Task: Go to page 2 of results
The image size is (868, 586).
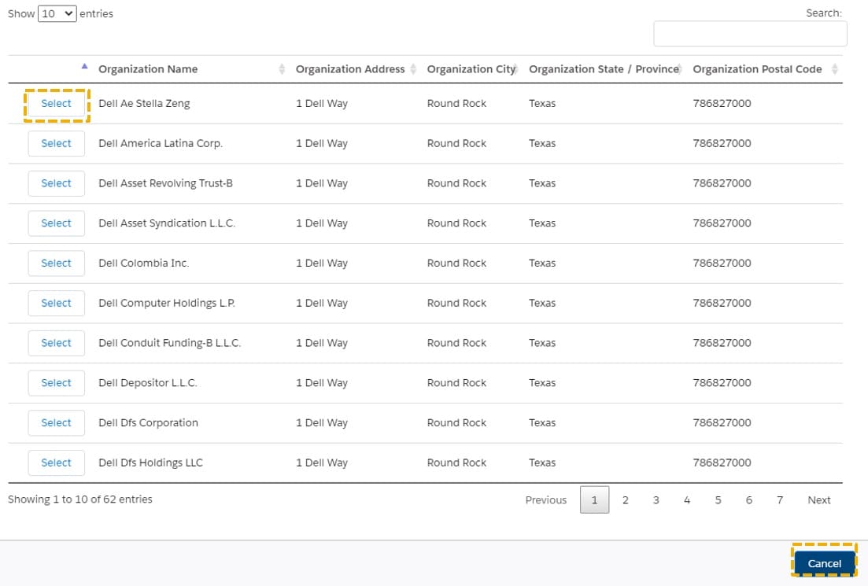Action: 626,499
